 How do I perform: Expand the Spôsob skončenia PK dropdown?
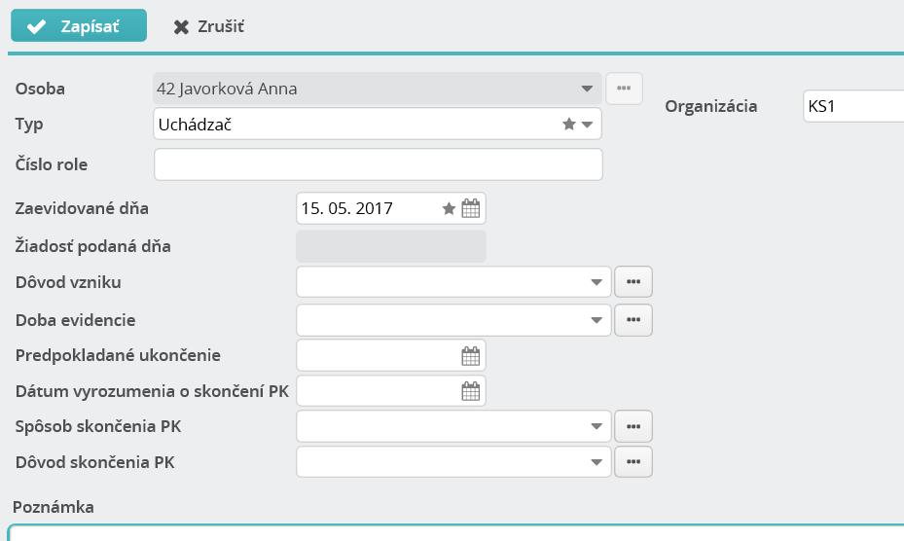597,427
